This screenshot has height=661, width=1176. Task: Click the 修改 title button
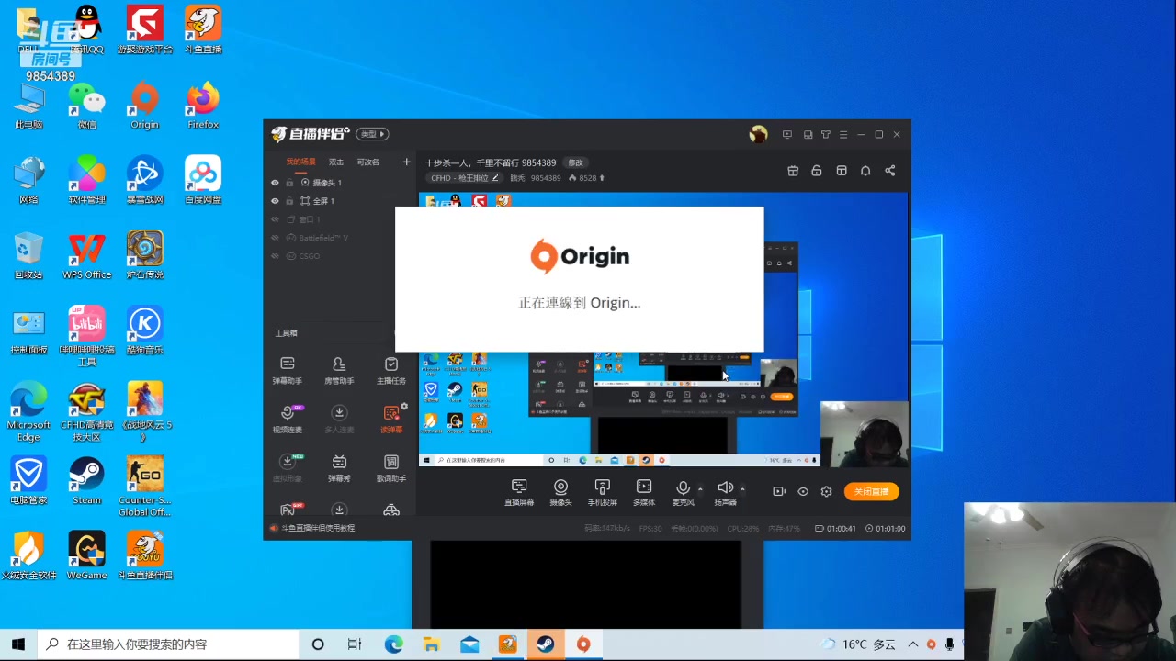[x=575, y=162]
